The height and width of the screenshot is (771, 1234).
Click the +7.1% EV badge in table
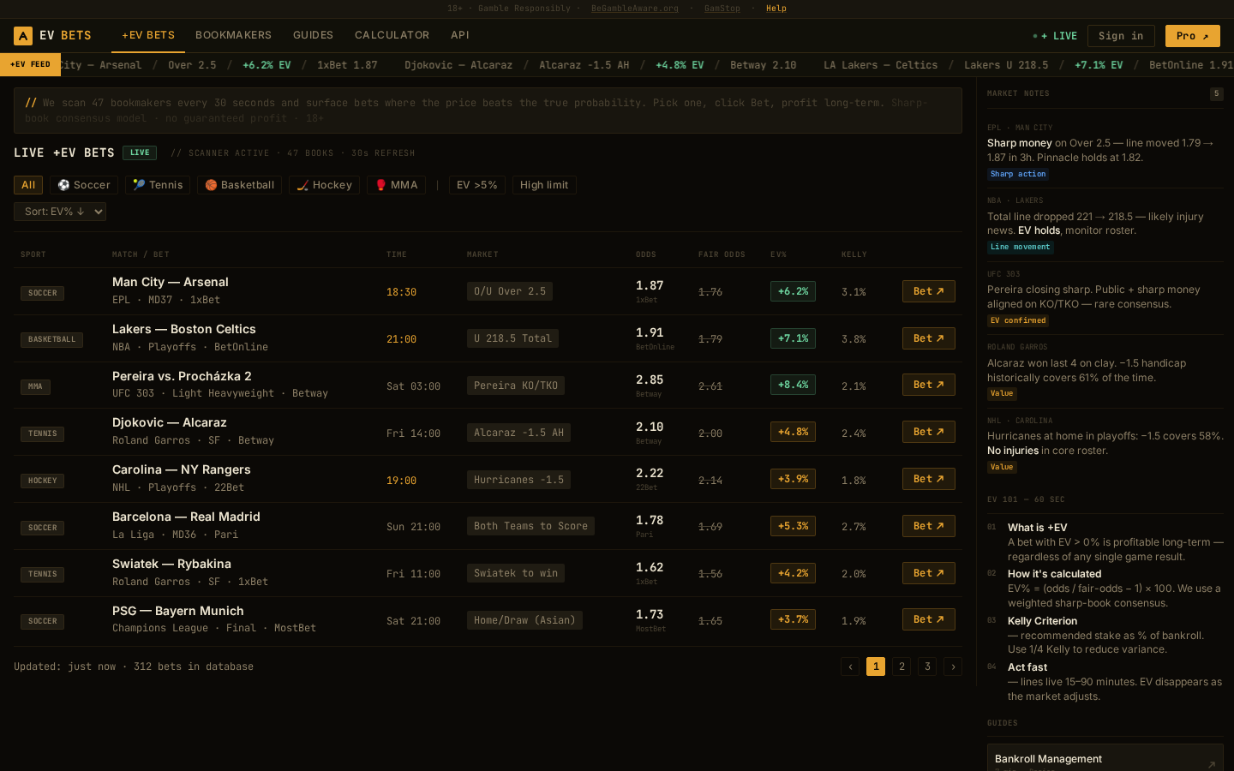793,338
